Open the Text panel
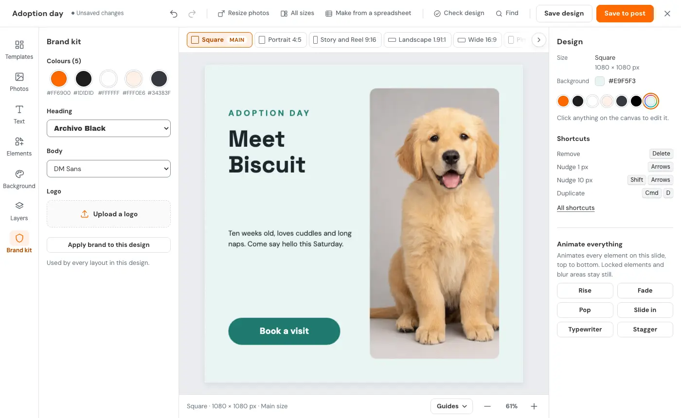 (x=19, y=115)
